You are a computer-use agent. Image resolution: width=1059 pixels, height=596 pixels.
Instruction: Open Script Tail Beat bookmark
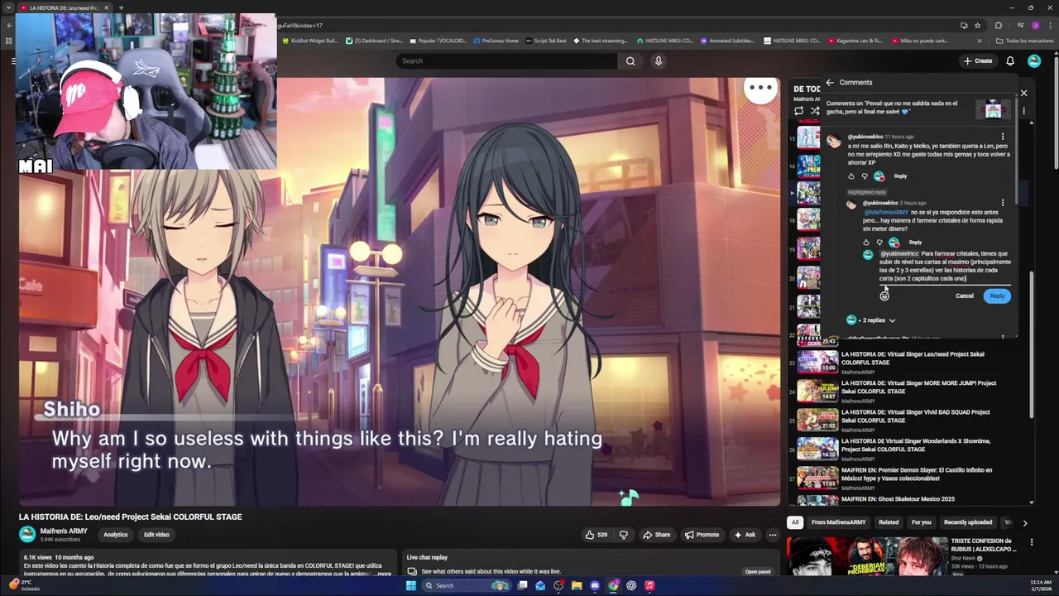[x=546, y=41]
